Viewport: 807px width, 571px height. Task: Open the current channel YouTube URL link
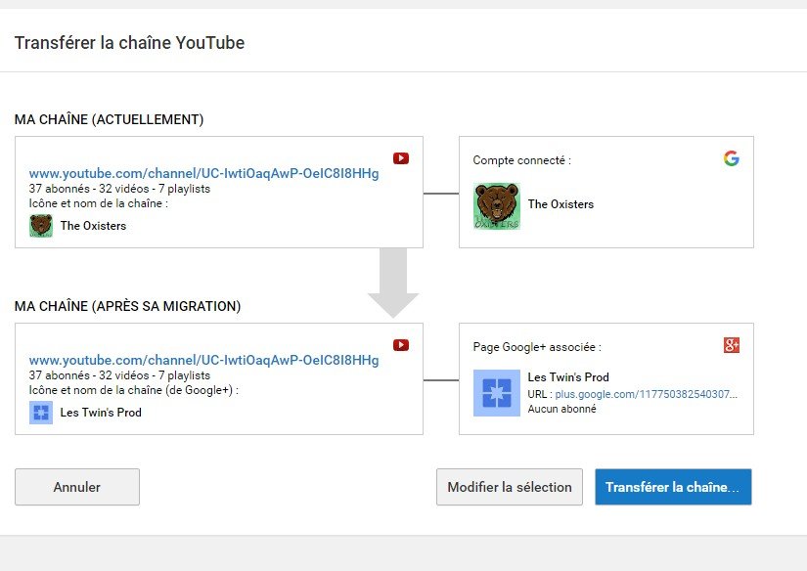point(203,173)
